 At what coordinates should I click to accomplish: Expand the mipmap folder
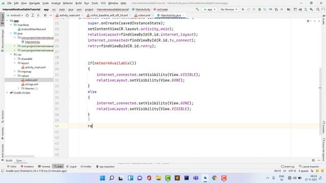tap(15, 72)
